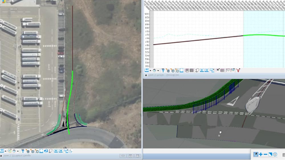Minimize the plan view window

click(123, 156)
